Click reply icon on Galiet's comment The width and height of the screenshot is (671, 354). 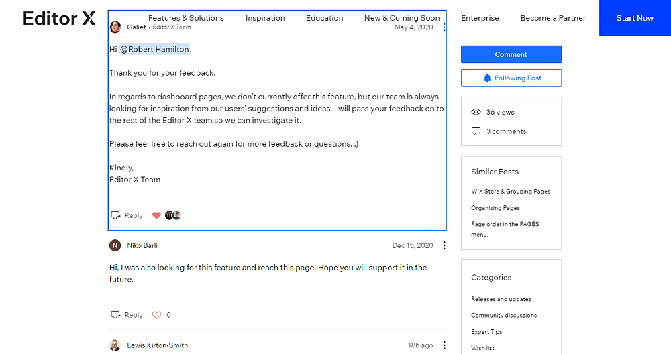click(x=115, y=215)
